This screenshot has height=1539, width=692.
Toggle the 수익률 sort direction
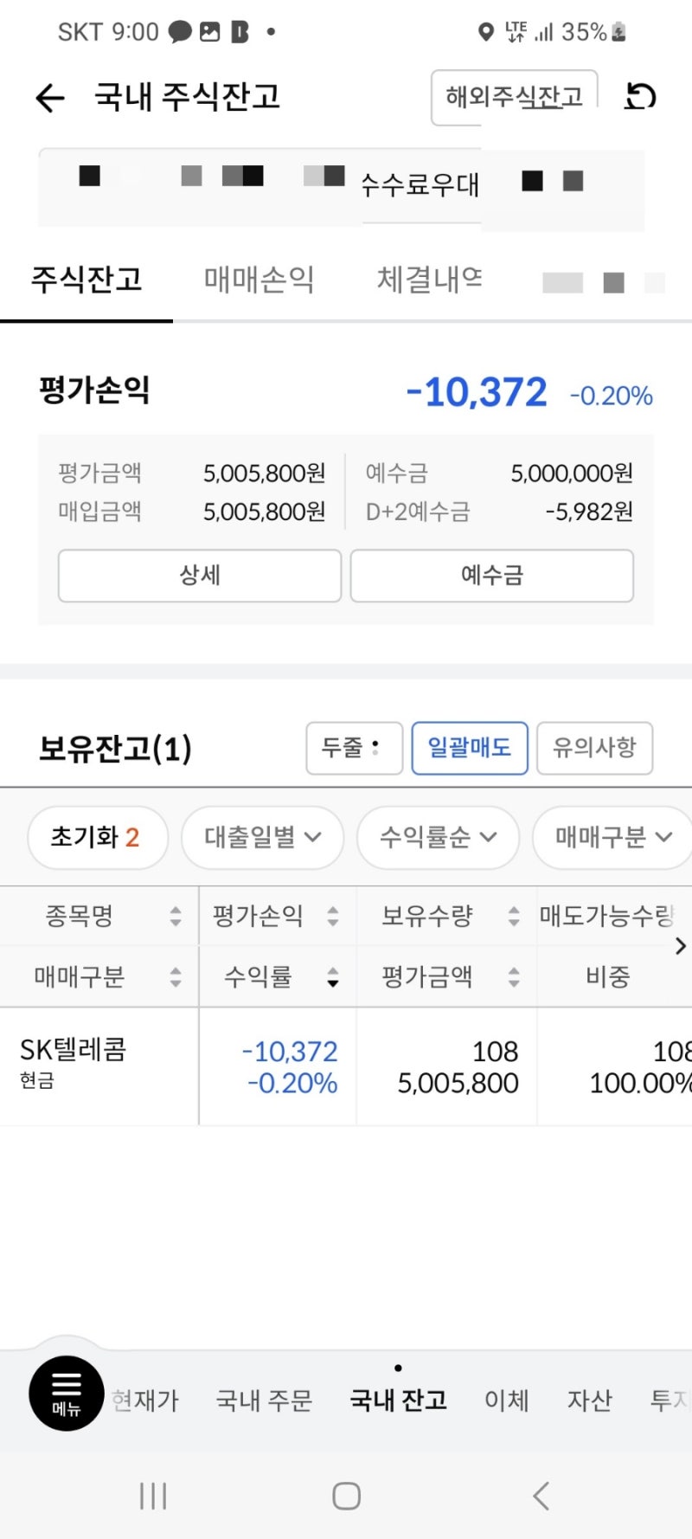coord(332,976)
